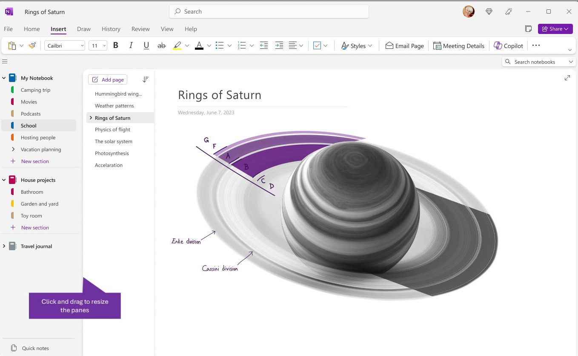Insert a To Do tag checkbox

[x=317, y=45]
